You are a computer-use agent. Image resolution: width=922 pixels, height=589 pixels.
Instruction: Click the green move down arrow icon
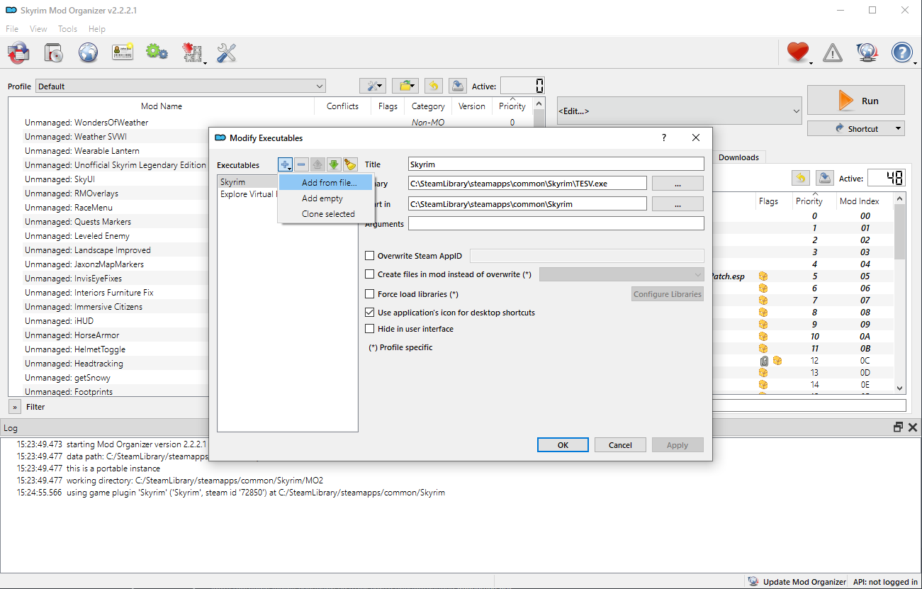click(x=334, y=164)
